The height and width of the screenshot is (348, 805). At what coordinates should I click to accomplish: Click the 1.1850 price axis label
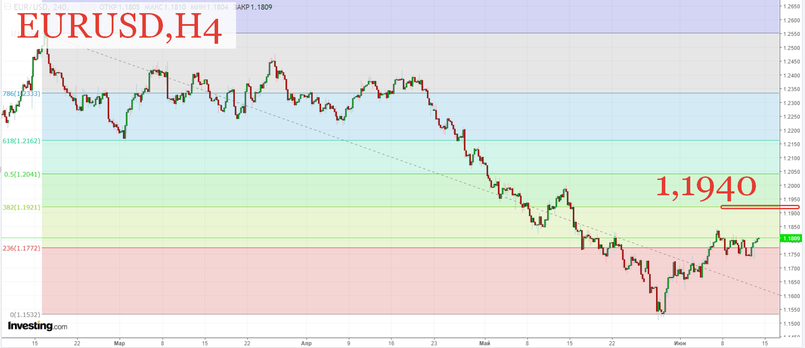pyautogui.click(x=791, y=227)
